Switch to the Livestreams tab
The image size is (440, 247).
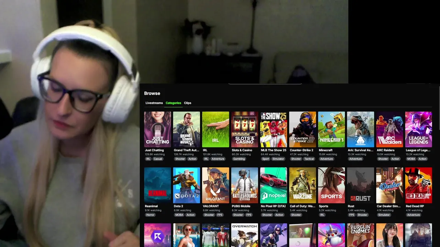coord(154,103)
